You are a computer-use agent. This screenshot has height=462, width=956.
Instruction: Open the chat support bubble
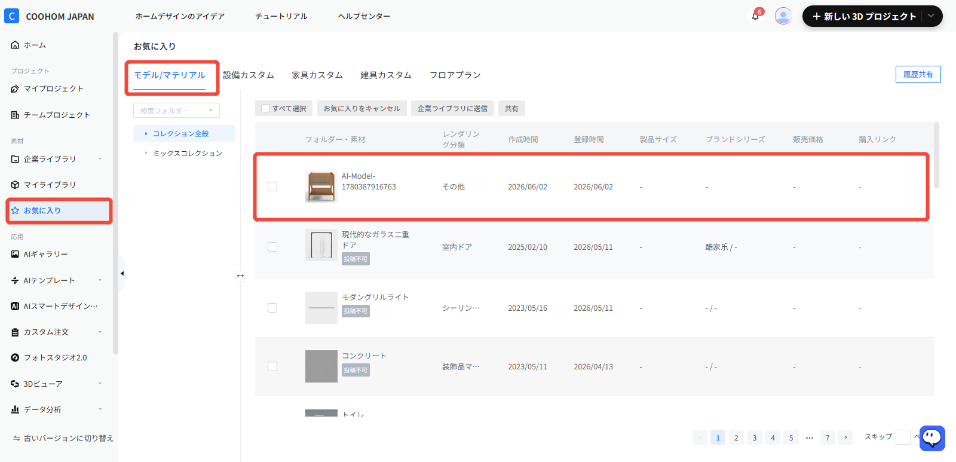pos(932,438)
